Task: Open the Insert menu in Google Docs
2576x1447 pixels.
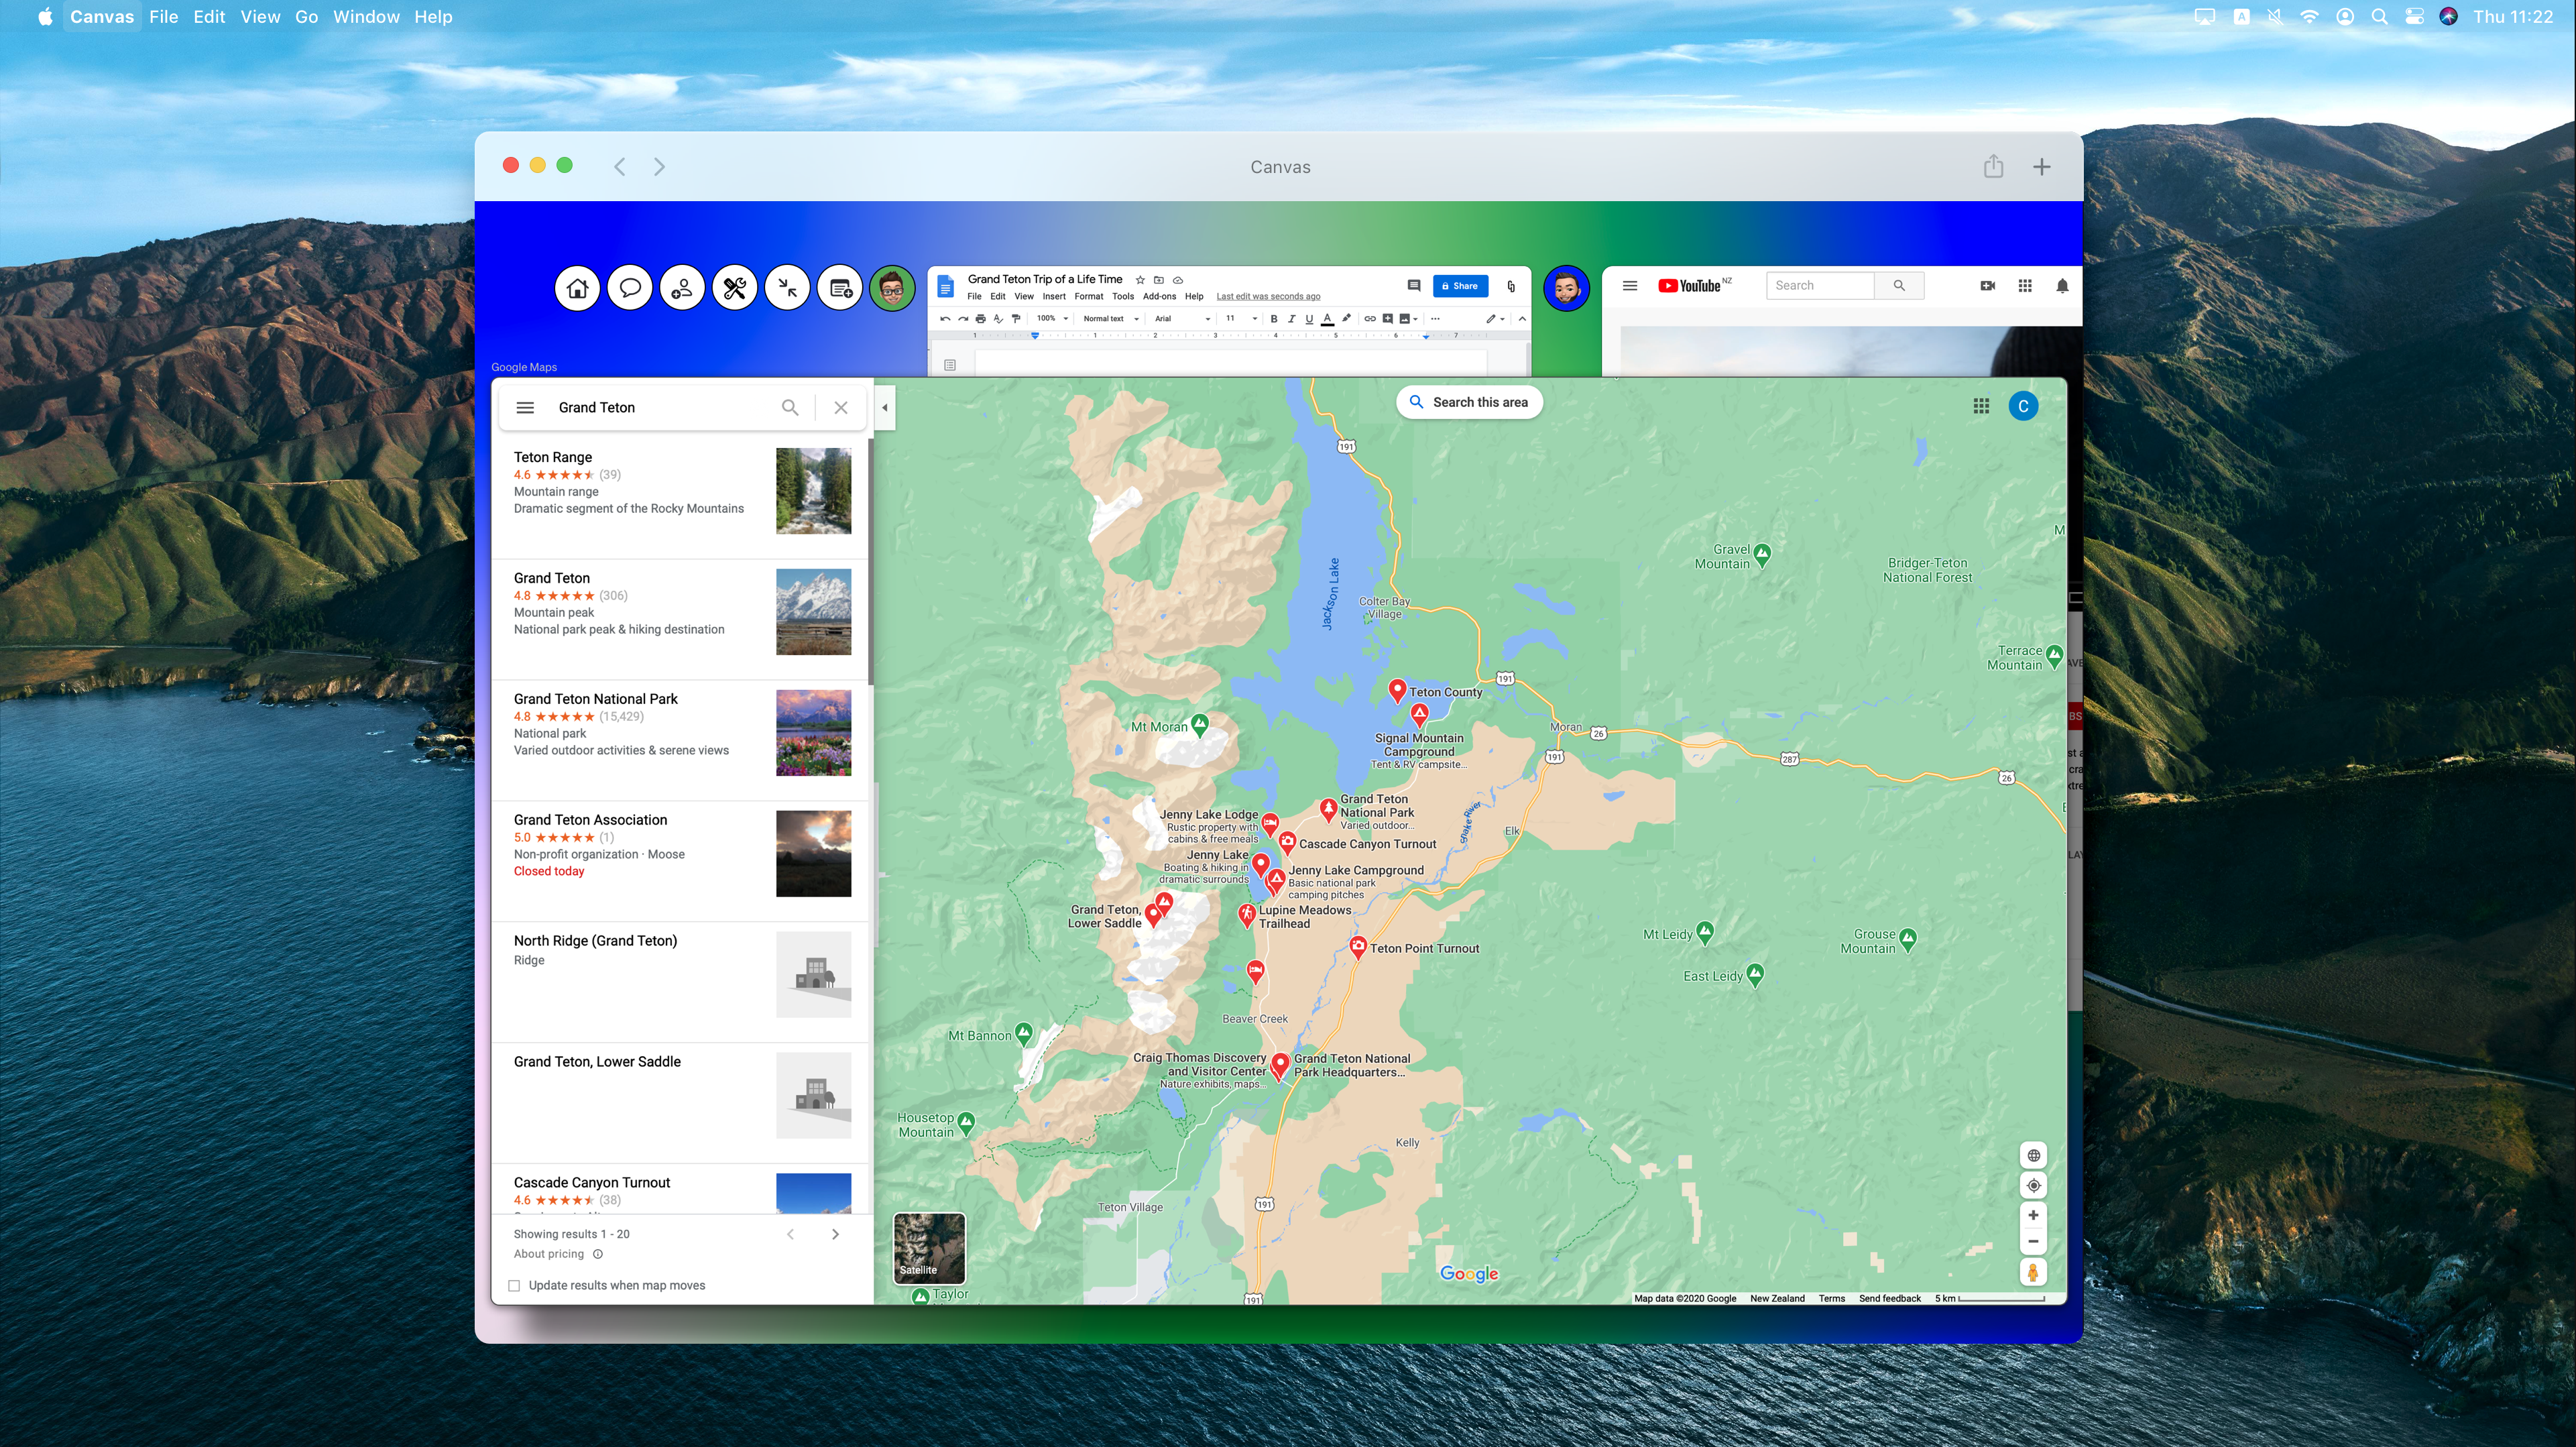Action: [1053, 297]
